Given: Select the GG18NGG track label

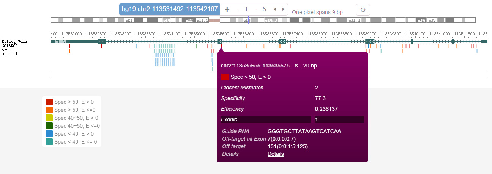Looking at the screenshot, I should tap(10, 45).
